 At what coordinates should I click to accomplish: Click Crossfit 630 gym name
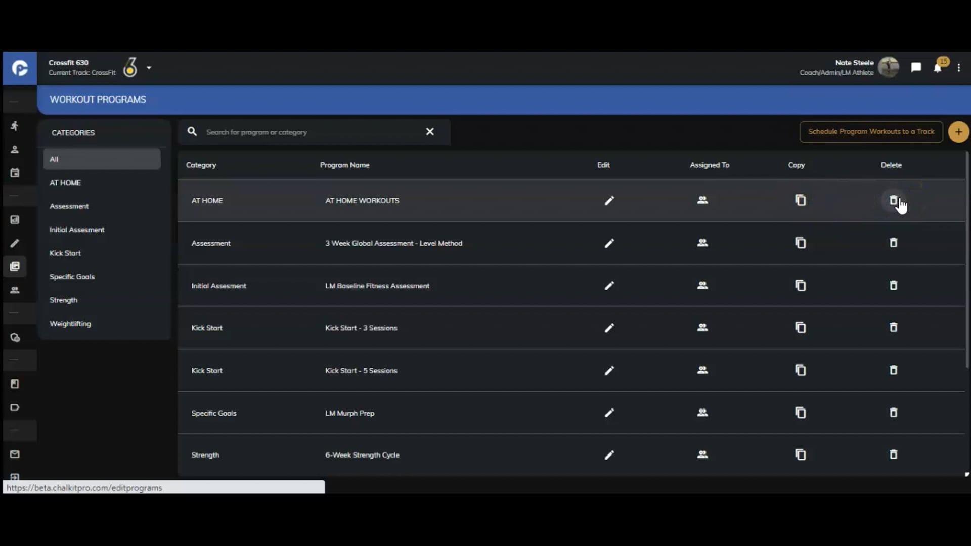click(x=68, y=63)
